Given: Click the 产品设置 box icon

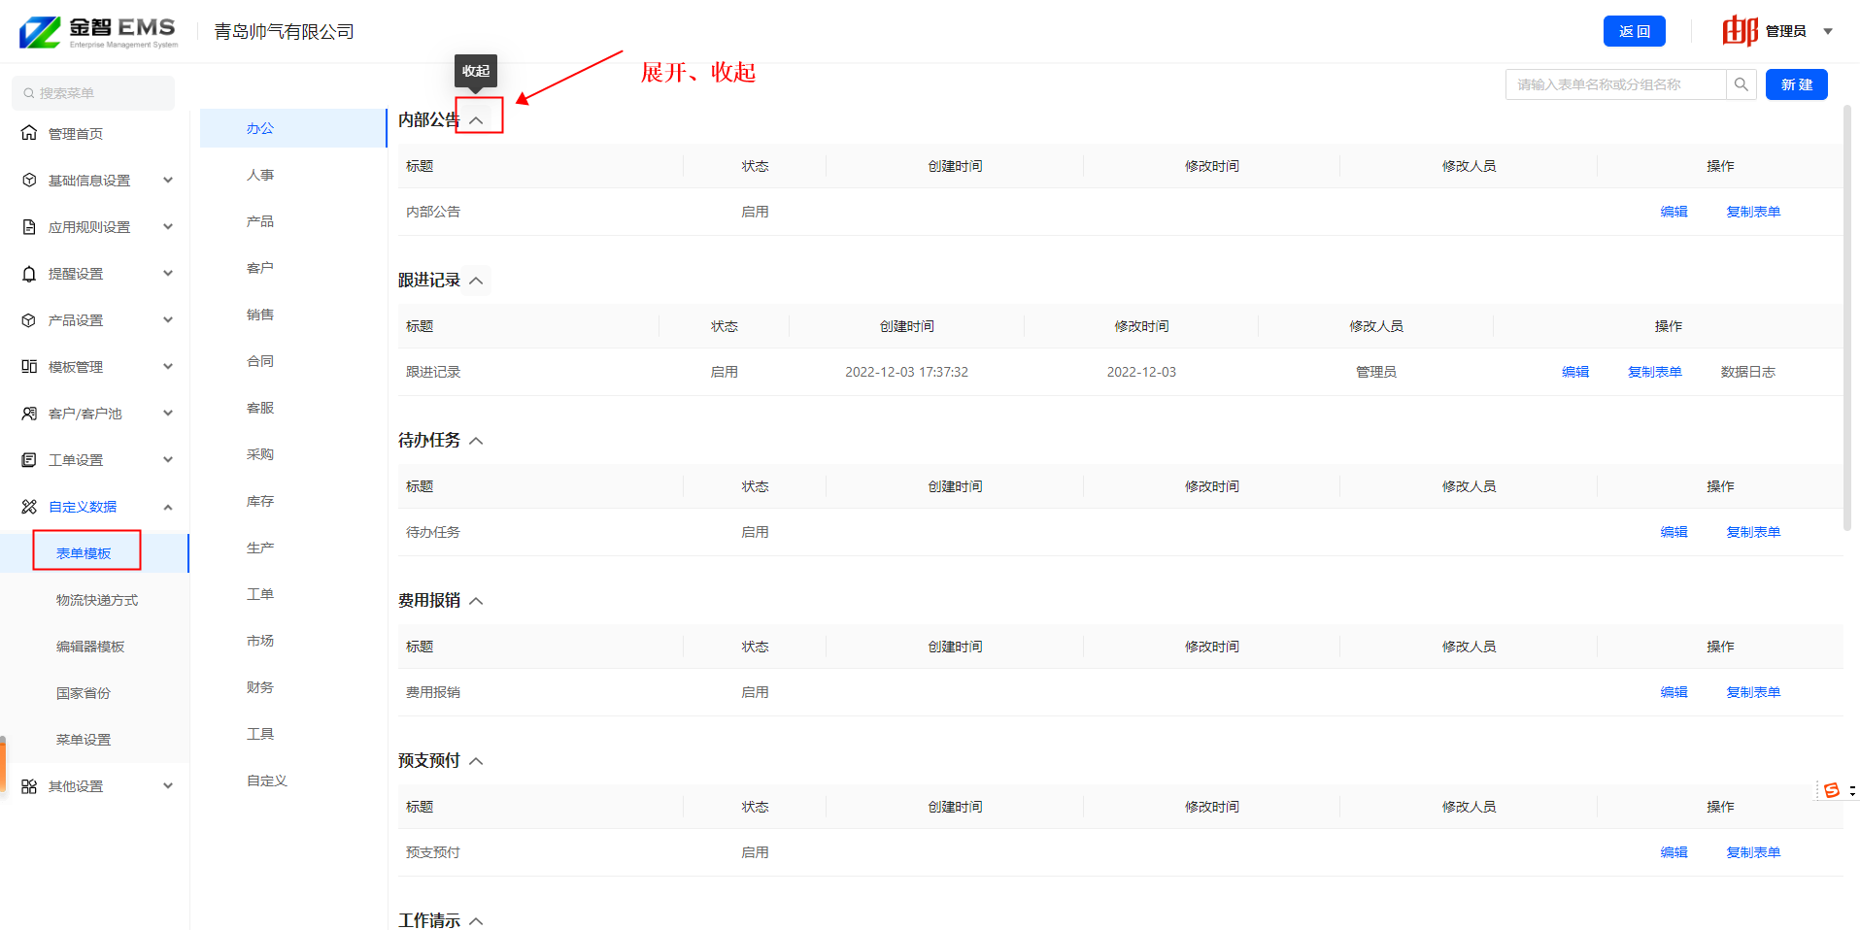Looking at the screenshot, I should [29, 319].
